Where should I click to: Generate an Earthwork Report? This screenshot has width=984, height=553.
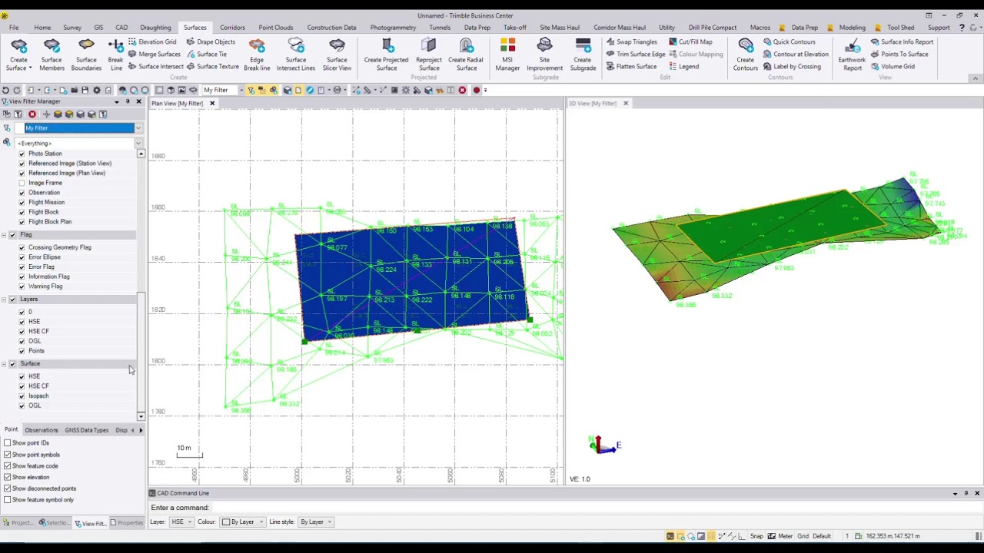[x=852, y=55]
